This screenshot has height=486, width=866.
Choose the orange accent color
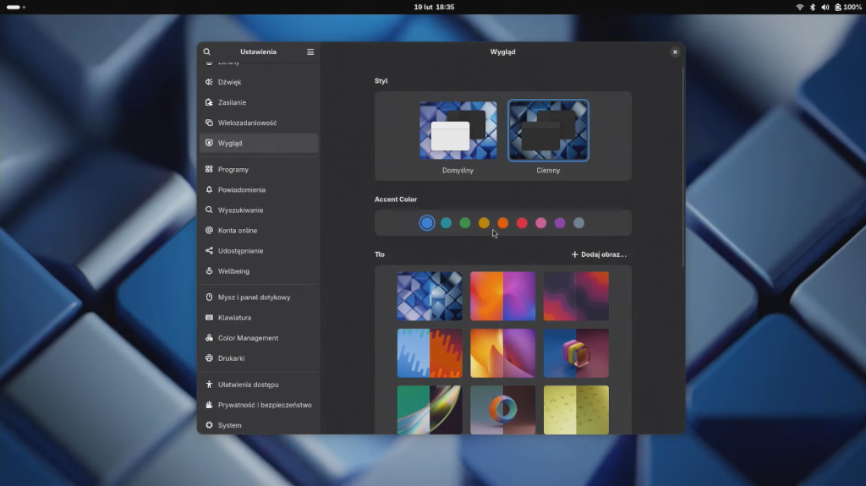(502, 223)
